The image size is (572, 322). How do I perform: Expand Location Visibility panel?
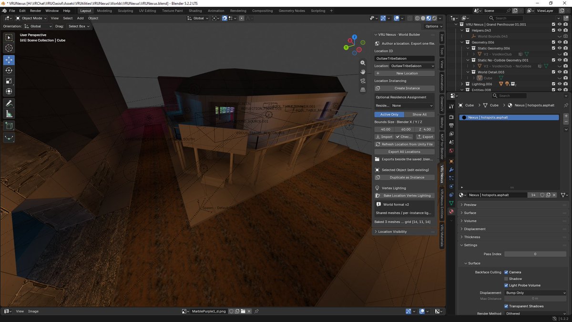404,232
